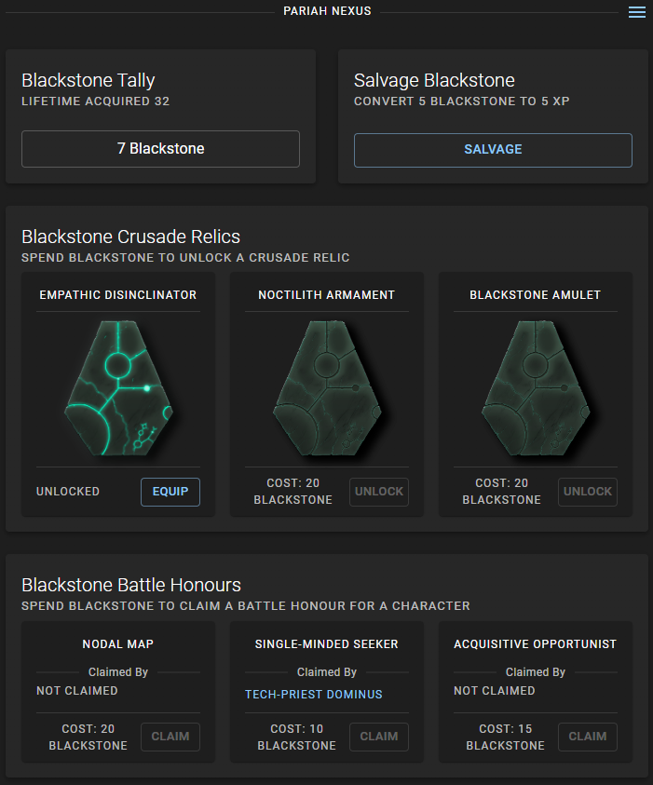Click the Blackstone Amulet relic stone image
Viewport: 653px width, 785px height.
(536, 389)
